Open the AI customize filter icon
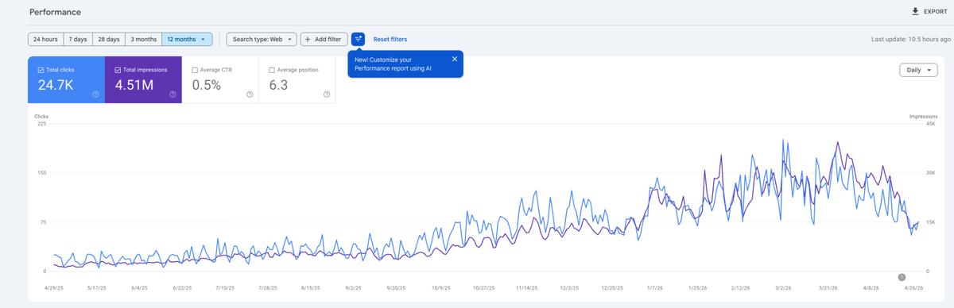The image size is (954, 308). pyautogui.click(x=358, y=39)
